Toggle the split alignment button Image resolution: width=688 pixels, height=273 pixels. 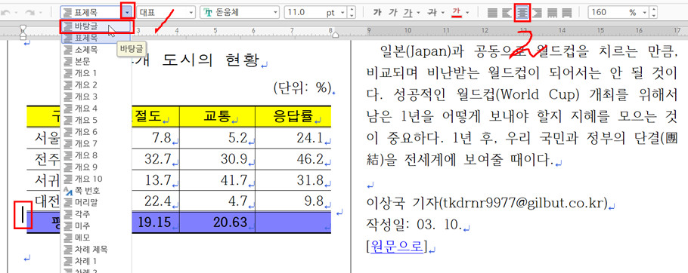[567, 13]
